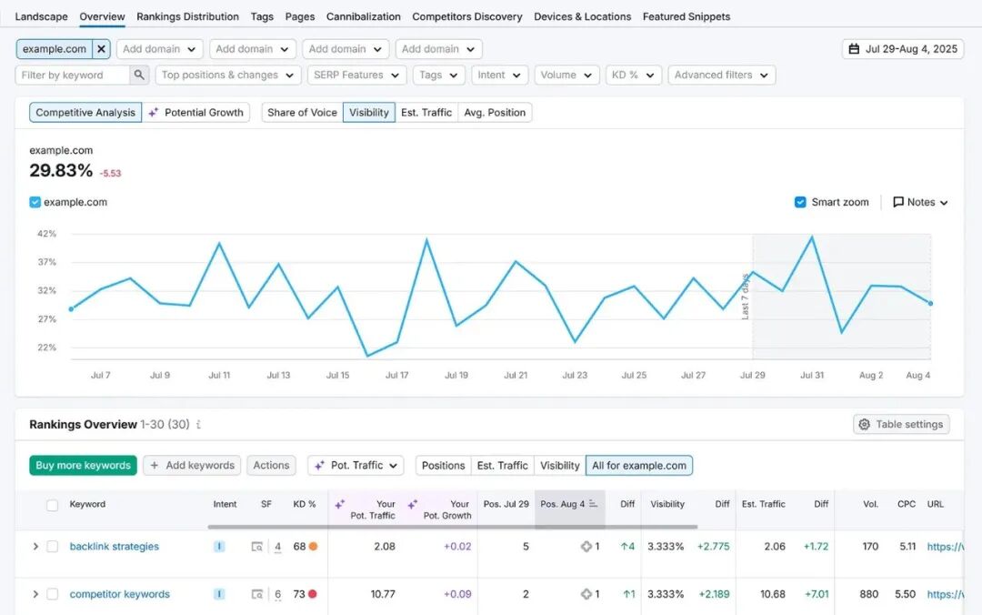
Task: Click the Notes speech bubble icon
Action: 898,202
